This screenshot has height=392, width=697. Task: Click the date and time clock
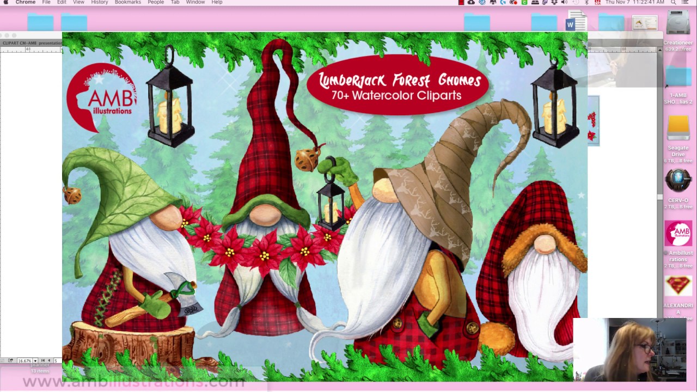[x=634, y=2]
